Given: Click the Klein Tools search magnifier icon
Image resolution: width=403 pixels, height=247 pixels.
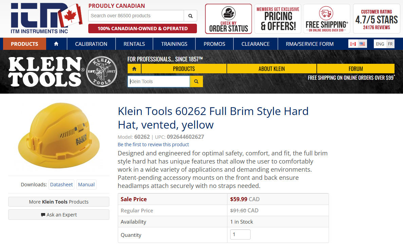Looking at the screenshot, I should 196,81.
